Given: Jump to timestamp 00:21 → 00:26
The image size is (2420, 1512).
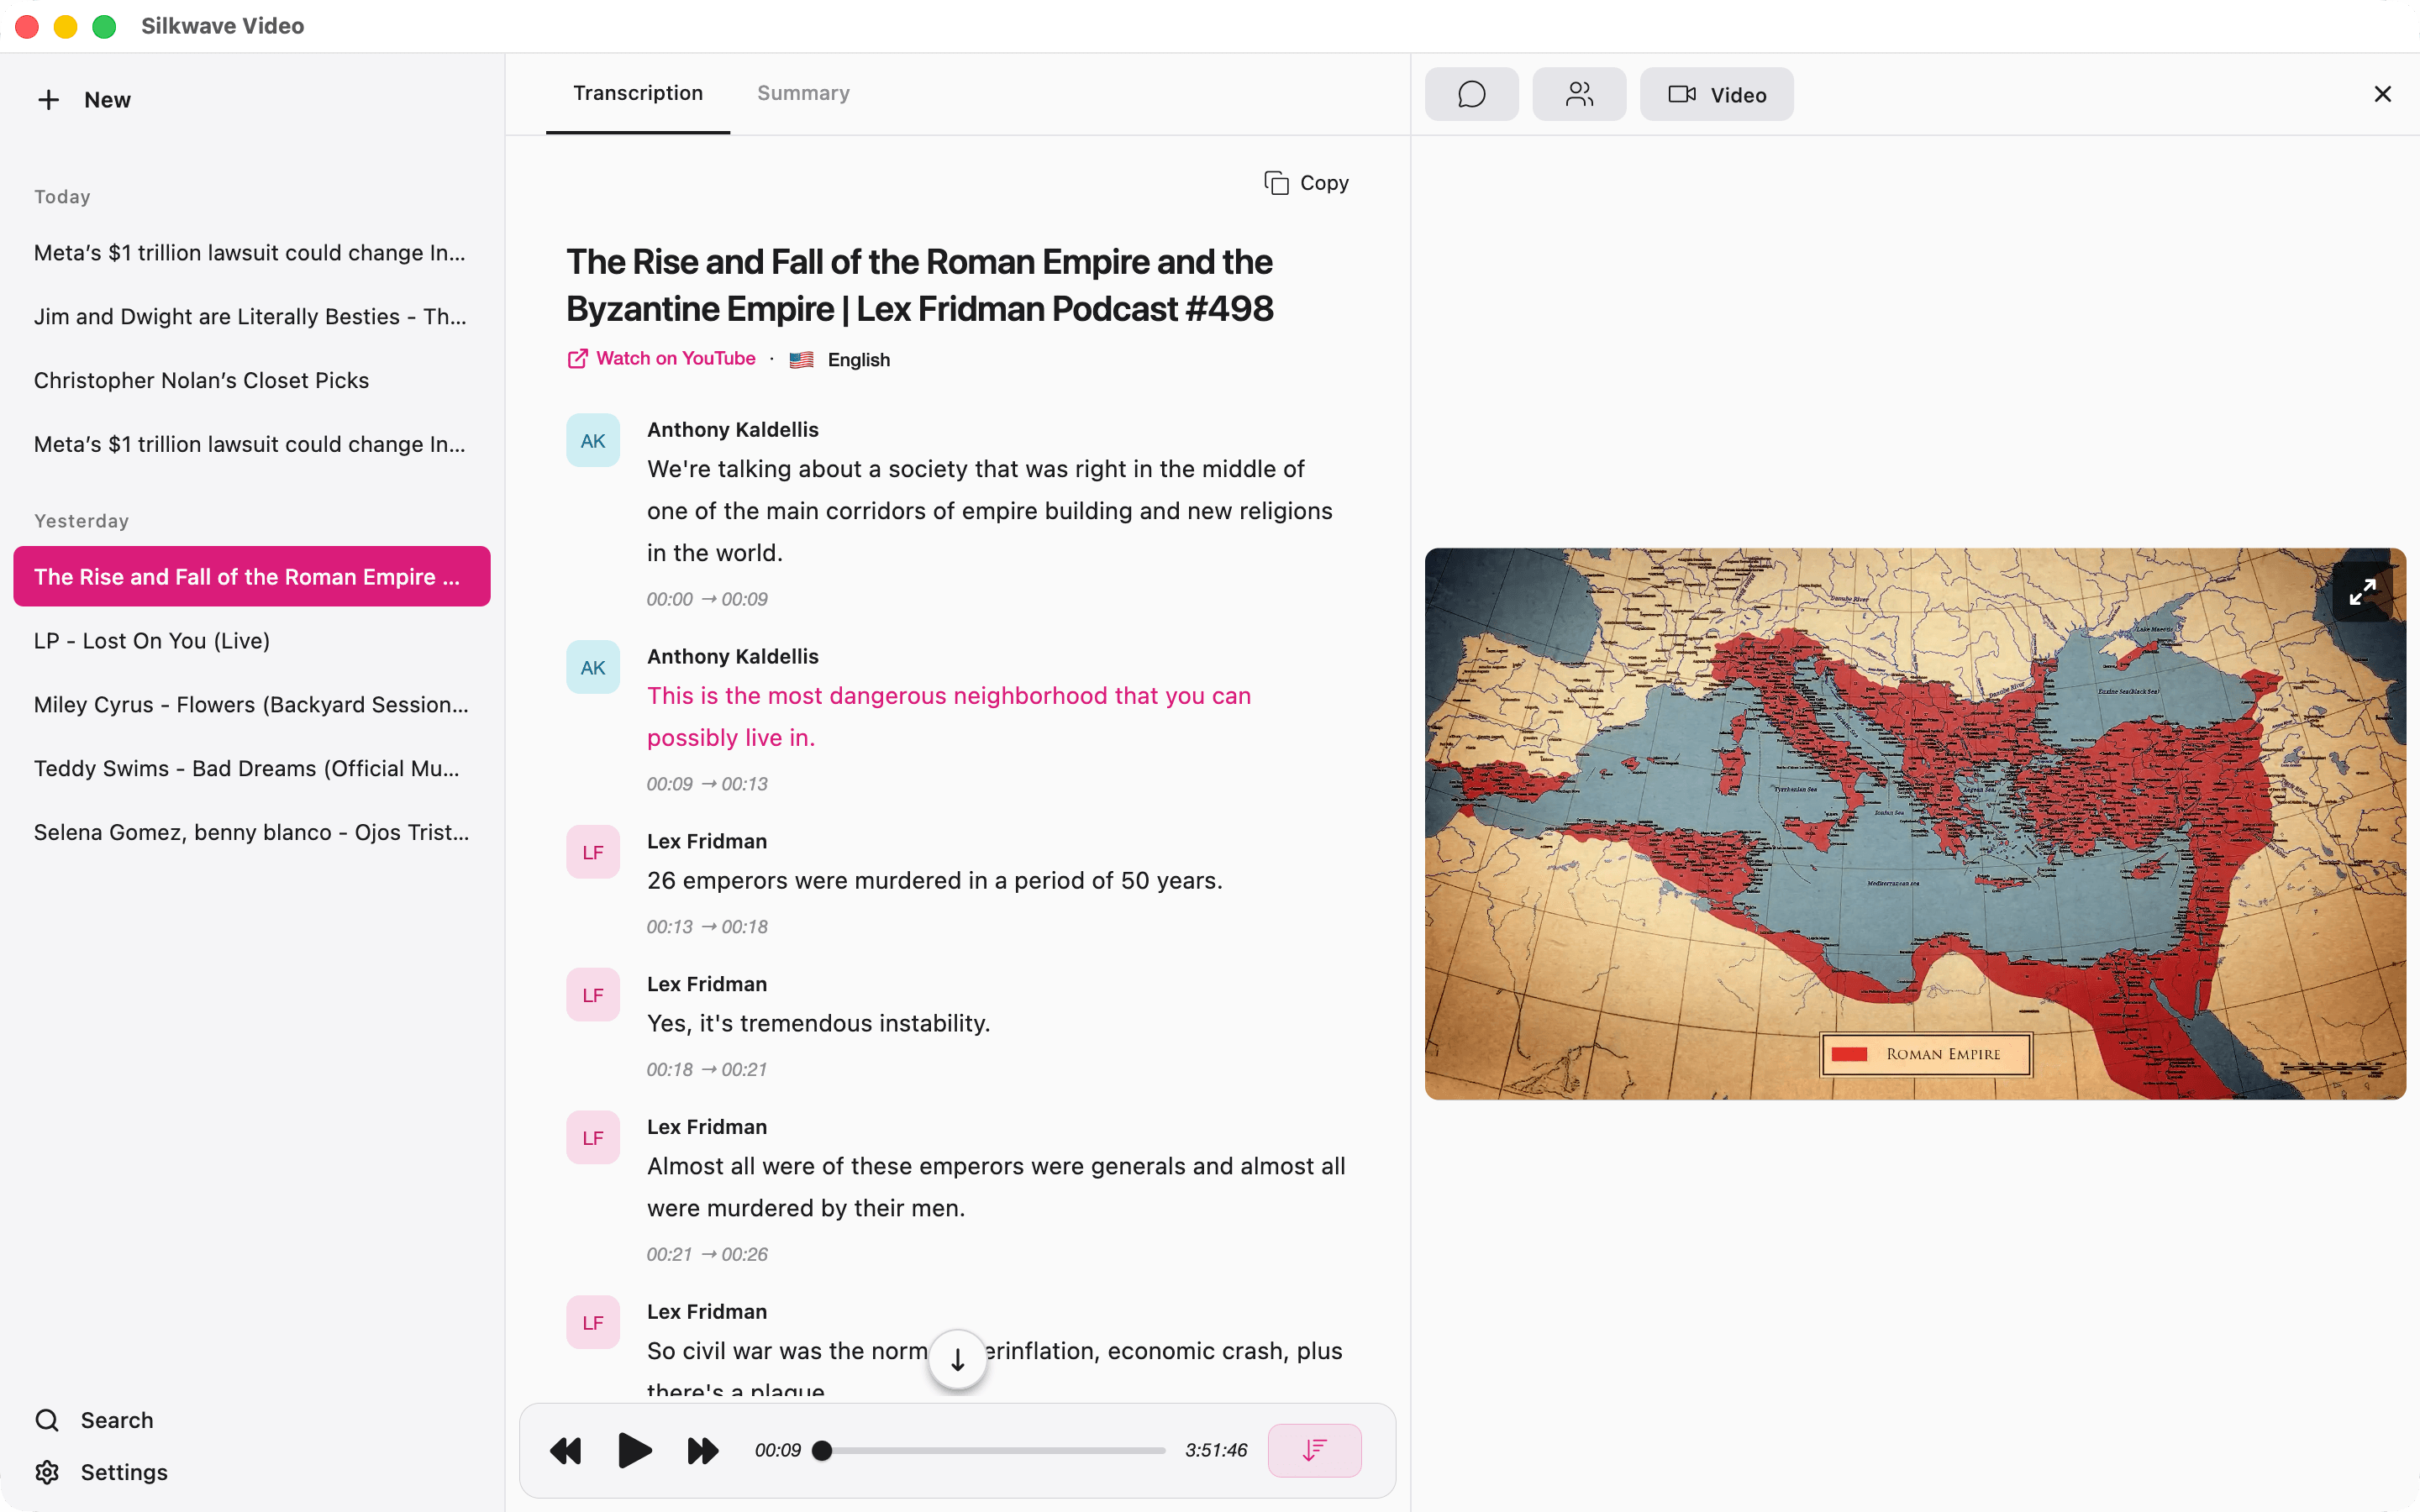Looking at the screenshot, I should click(x=707, y=1254).
